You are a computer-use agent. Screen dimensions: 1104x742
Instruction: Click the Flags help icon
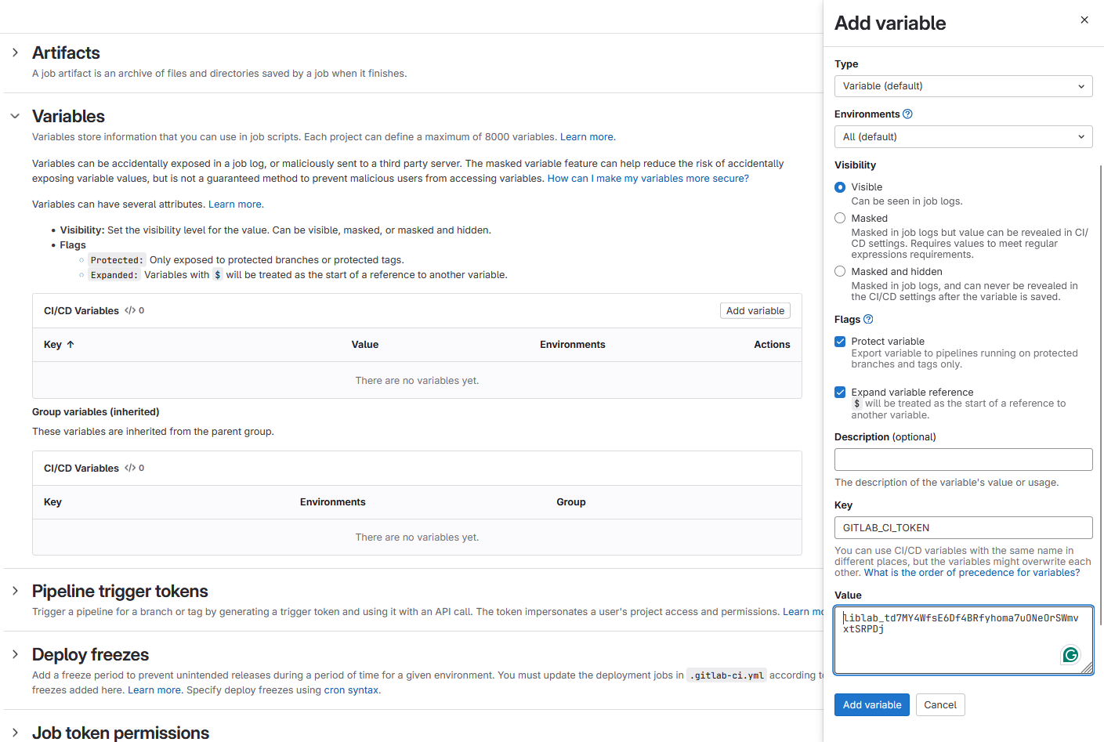(867, 319)
